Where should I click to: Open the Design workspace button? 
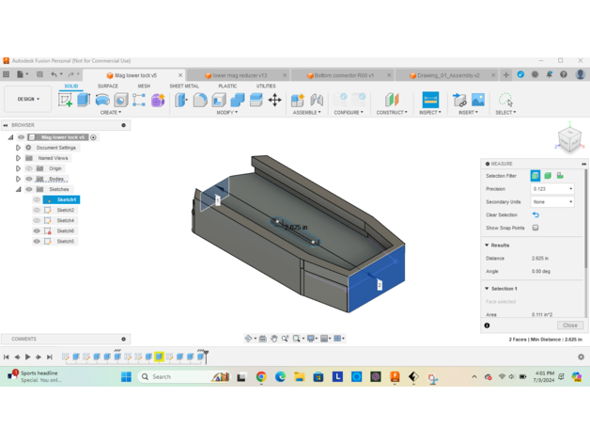27,99
